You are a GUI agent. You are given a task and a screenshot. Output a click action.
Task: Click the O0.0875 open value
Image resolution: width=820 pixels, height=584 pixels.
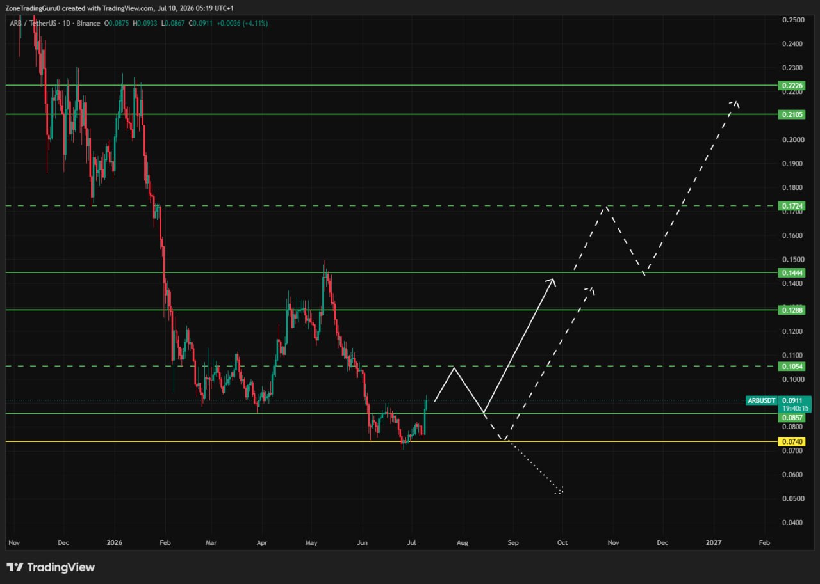(x=117, y=24)
